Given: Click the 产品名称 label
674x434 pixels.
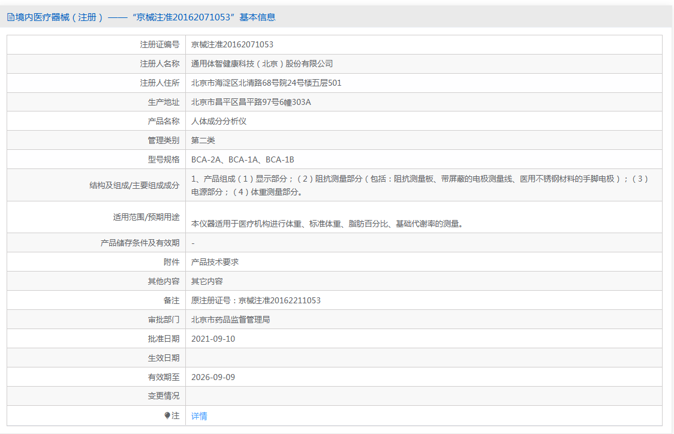Looking at the screenshot, I should (x=163, y=121).
